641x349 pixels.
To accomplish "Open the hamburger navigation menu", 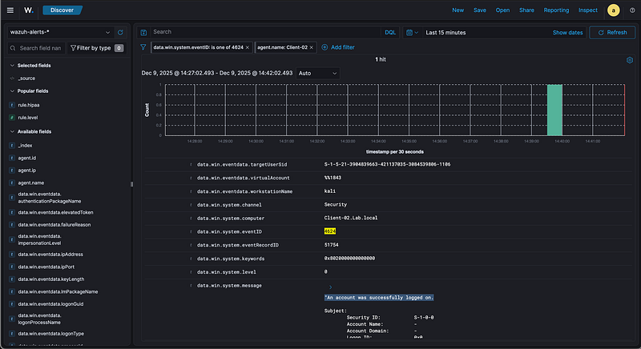I will tap(10, 10).
